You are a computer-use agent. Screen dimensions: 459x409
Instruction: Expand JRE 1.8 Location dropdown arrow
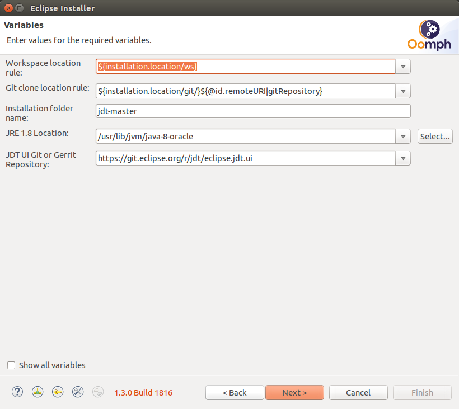pyautogui.click(x=403, y=137)
